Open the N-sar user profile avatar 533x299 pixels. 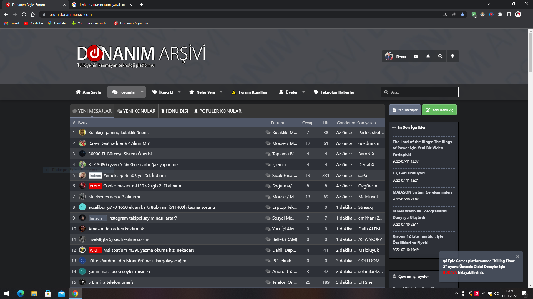tap(389, 56)
